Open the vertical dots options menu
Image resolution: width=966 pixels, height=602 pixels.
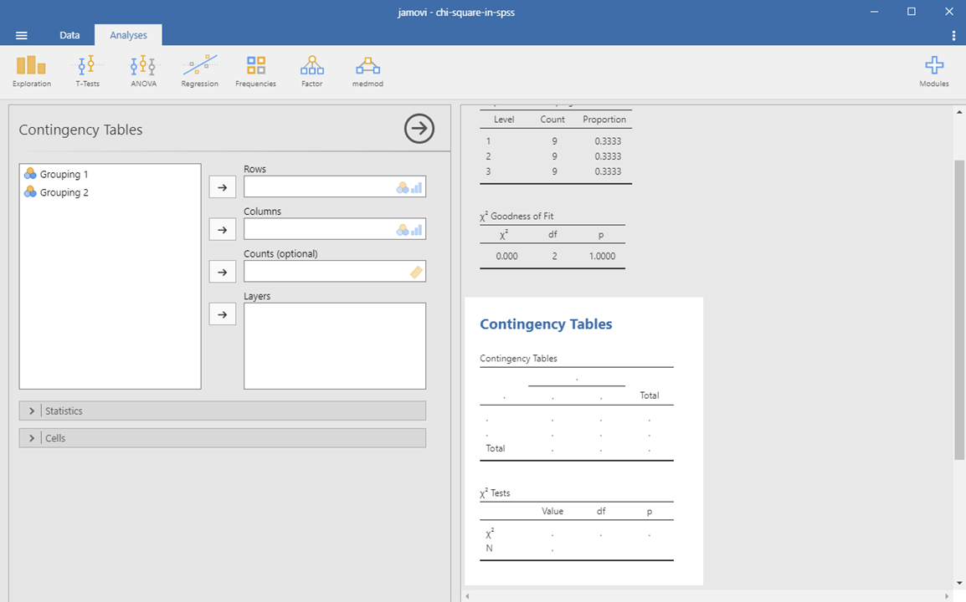click(953, 35)
